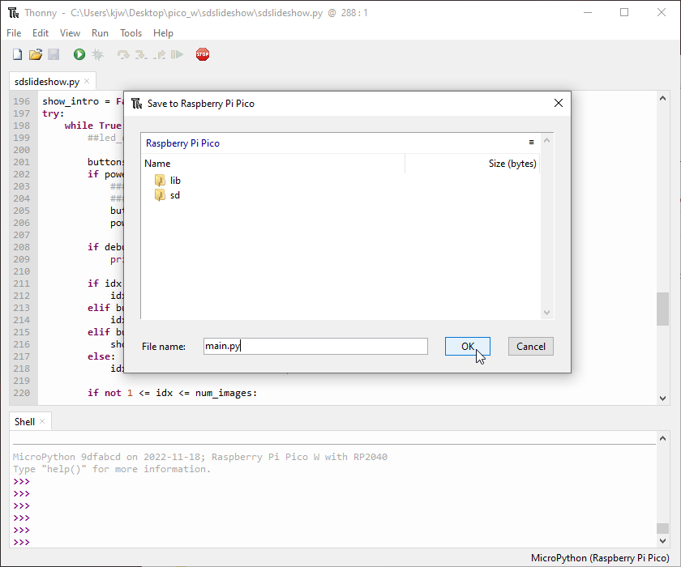Click the Step over toolbar icon

coord(123,54)
